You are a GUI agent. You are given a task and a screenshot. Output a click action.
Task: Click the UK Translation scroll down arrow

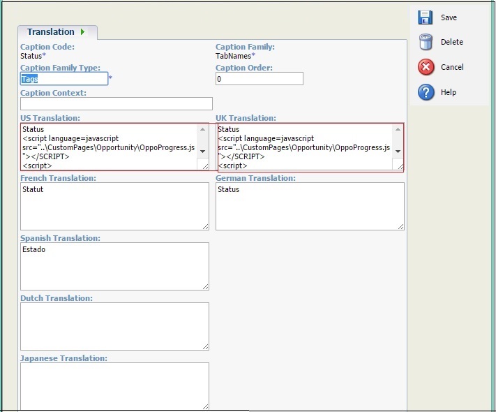pos(398,152)
